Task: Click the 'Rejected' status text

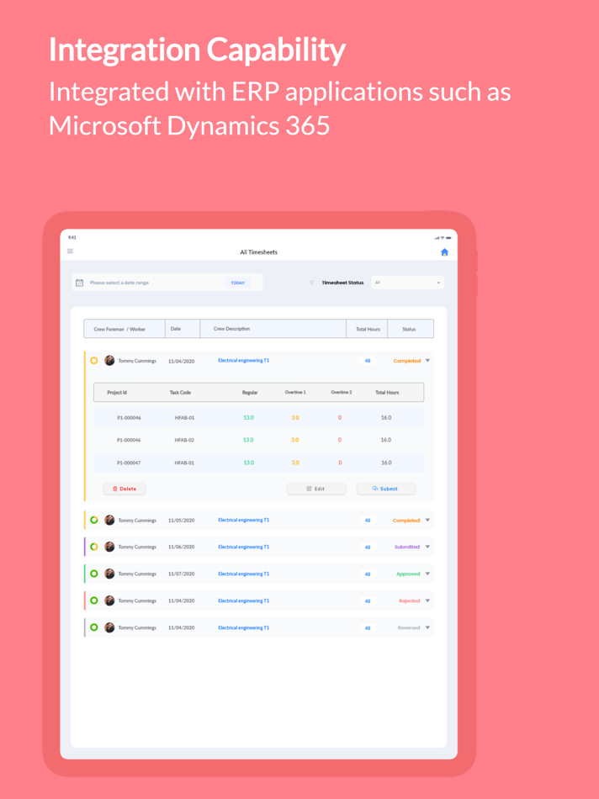Action: (410, 601)
